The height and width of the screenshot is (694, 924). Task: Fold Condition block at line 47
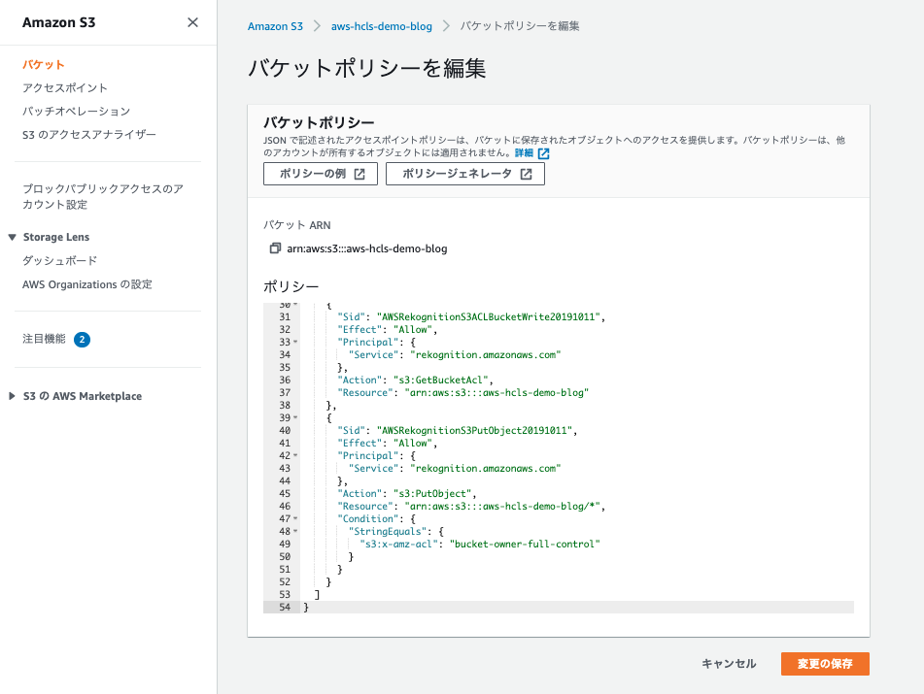[295, 518]
